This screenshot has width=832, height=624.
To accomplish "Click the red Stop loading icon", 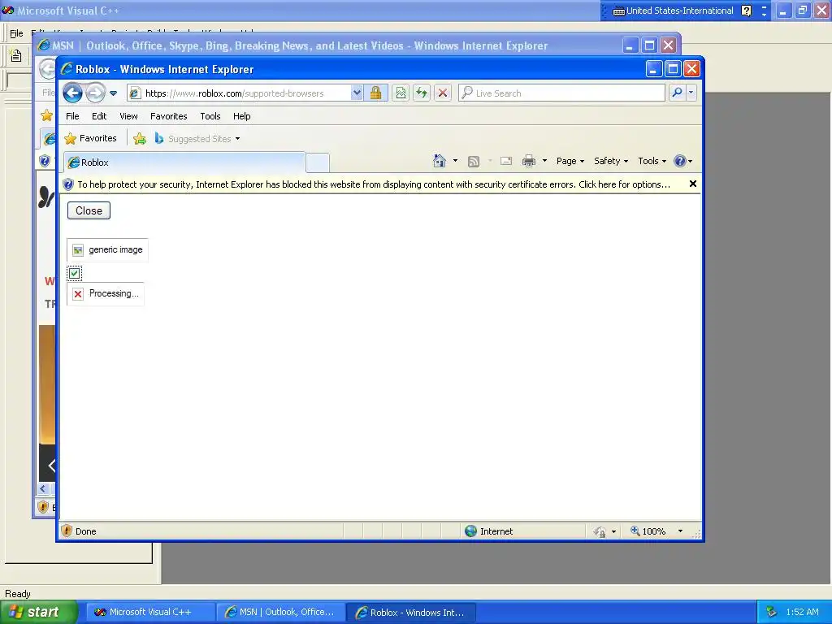I will pos(443,93).
